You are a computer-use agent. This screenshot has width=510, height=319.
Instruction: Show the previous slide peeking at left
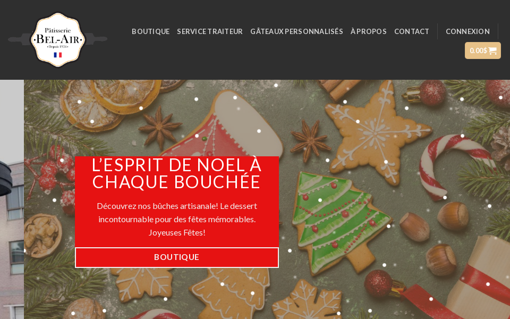click(x=12, y=199)
